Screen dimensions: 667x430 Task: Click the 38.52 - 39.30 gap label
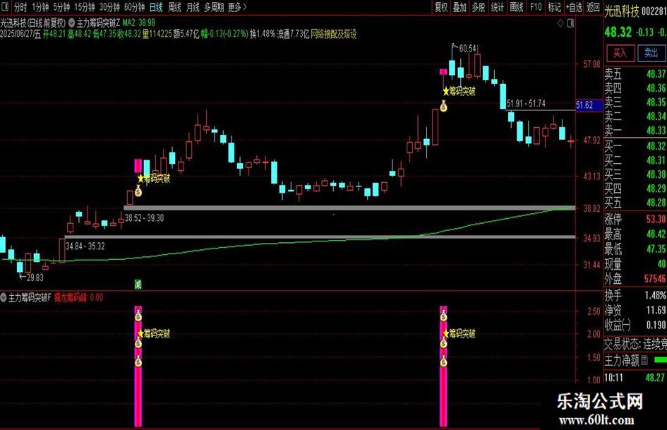tap(144, 218)
